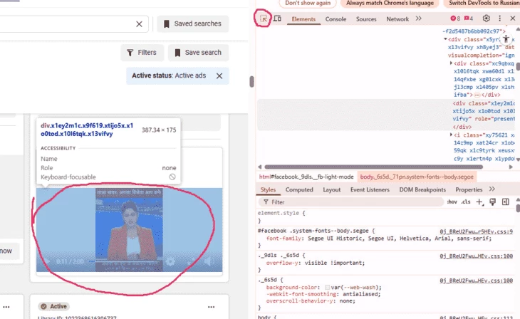Remove the Active ads status filter

click(219, 76)
